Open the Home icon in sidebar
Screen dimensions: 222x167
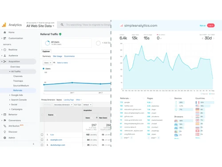coord(5,33)
